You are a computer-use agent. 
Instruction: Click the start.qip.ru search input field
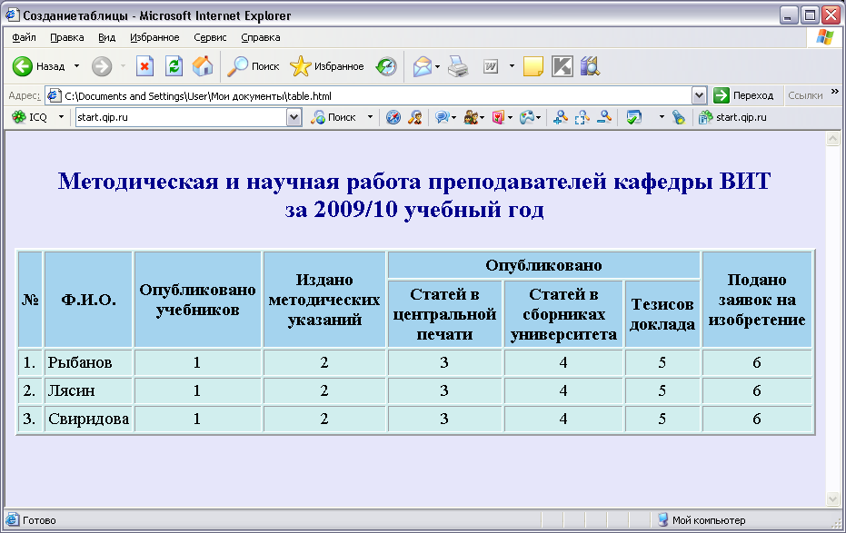point(182,117)
